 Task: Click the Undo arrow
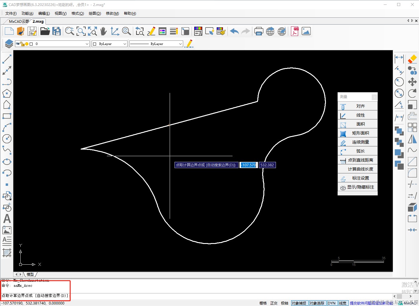(x=234, y=31)
